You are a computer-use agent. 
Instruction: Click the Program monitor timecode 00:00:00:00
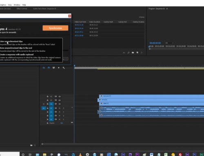coord(155,43)
